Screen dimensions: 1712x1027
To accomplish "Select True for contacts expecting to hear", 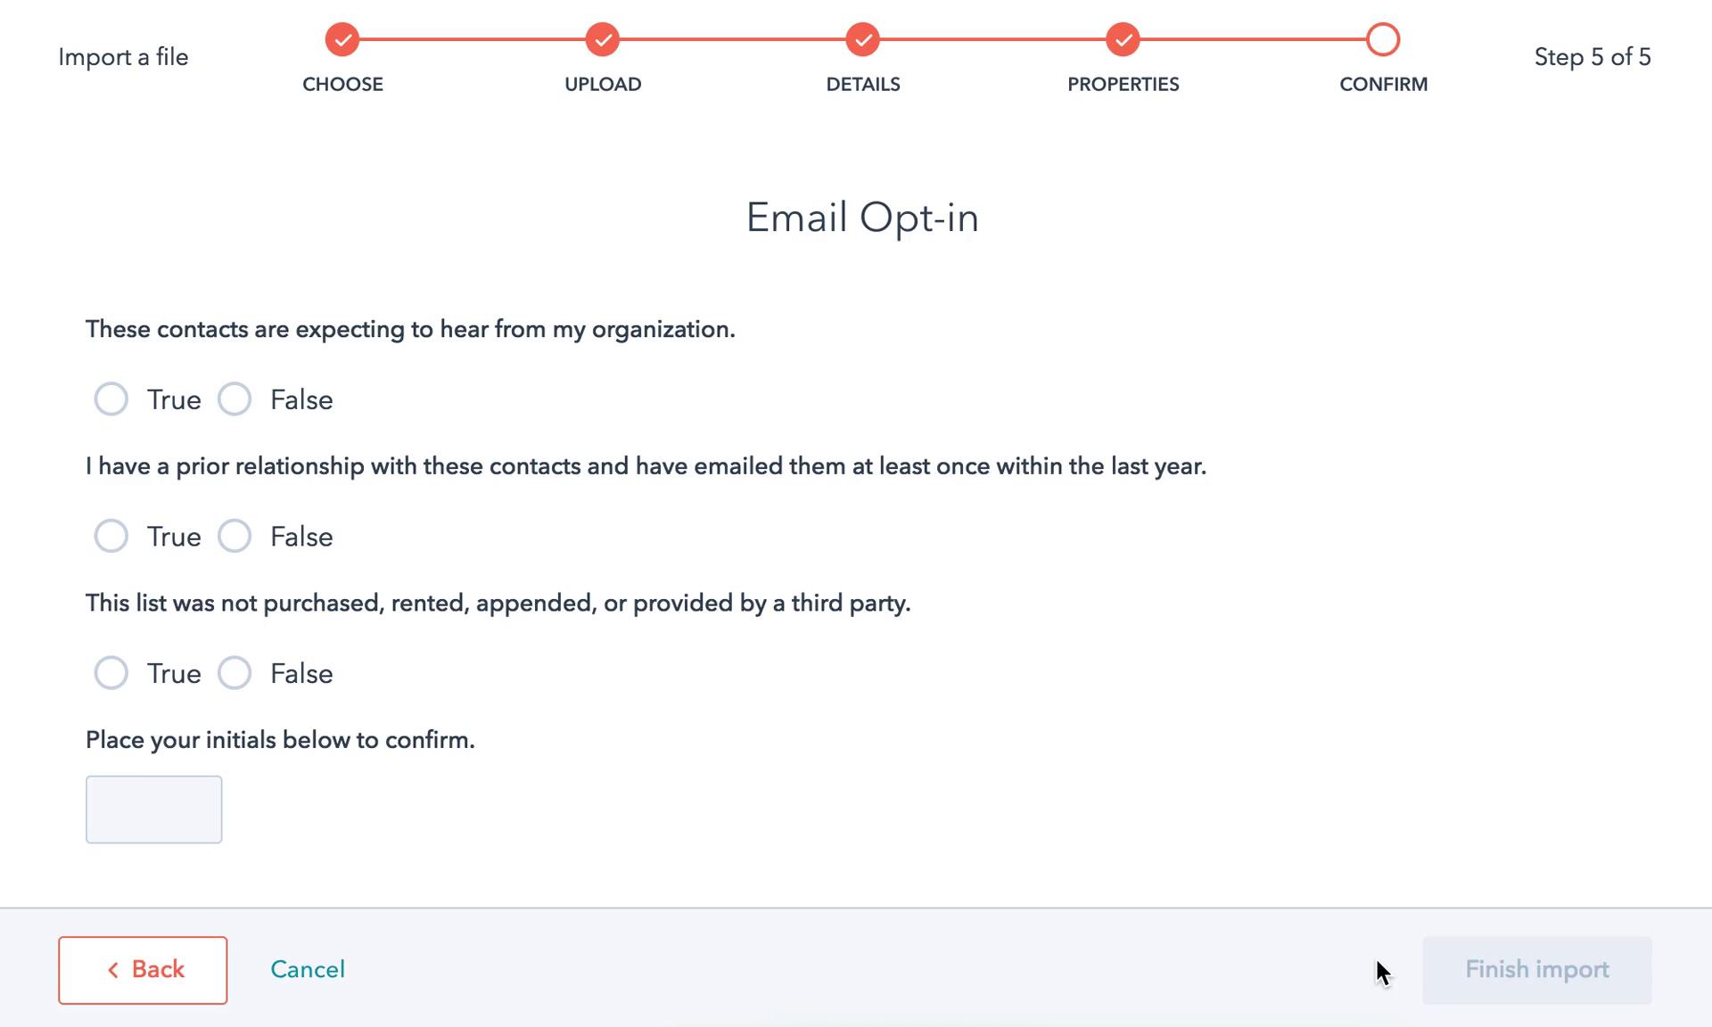I will pos(111,399).
